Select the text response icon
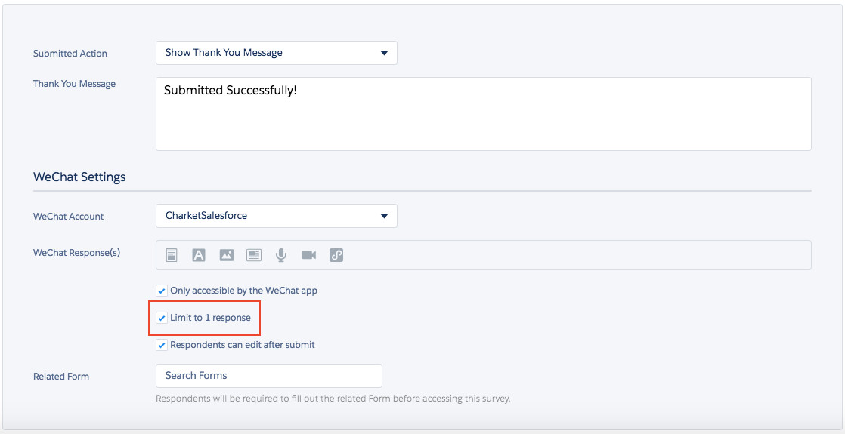The width and height of the screenshot is (845, 434). 199,255
